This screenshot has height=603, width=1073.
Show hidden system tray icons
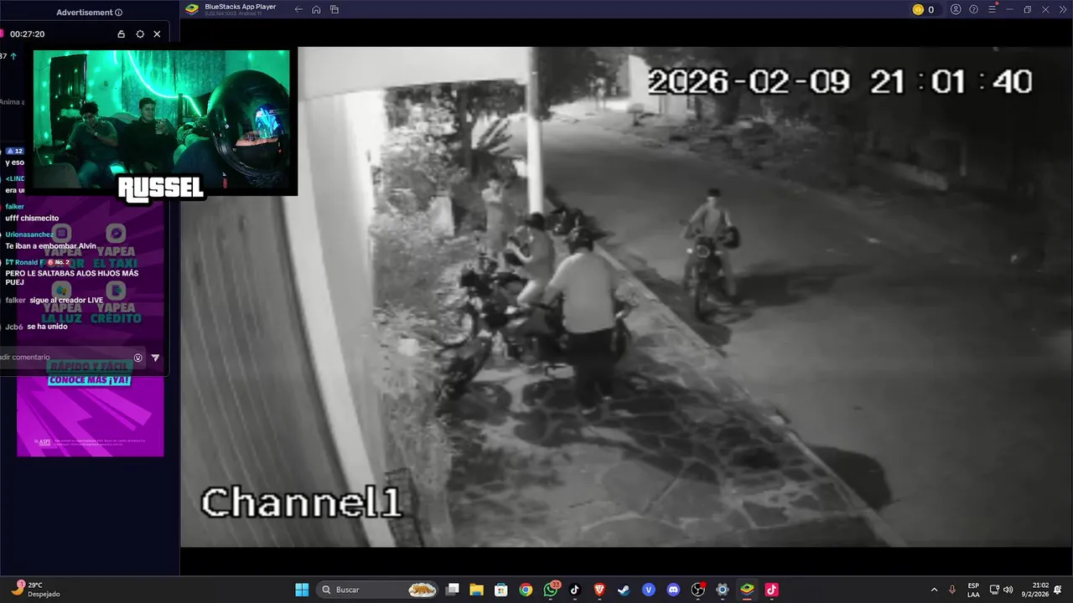coord(934,590)
